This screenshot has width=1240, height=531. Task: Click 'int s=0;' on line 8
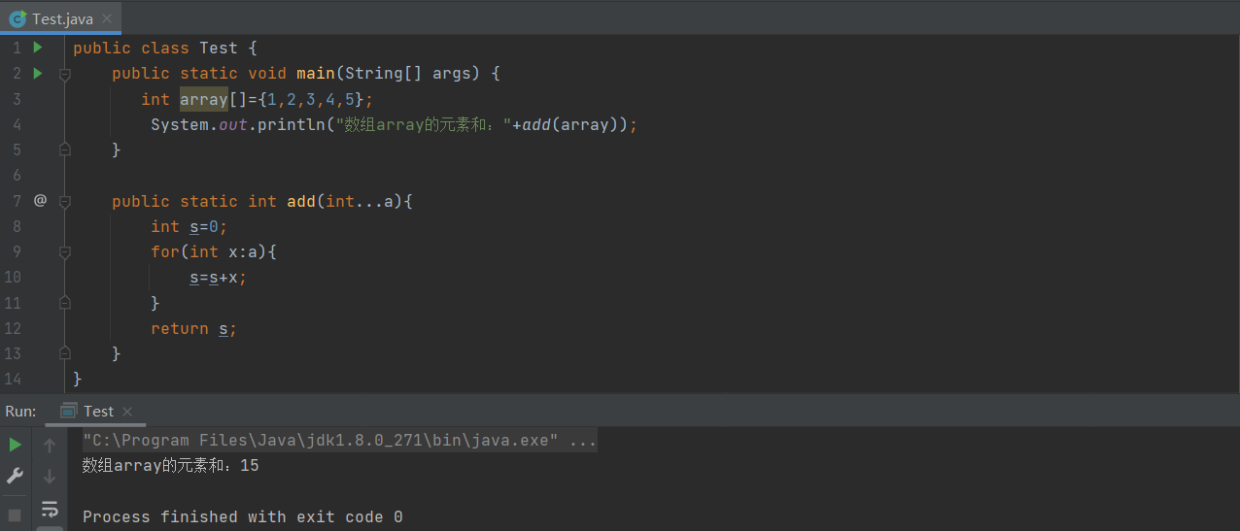[189, 226]
